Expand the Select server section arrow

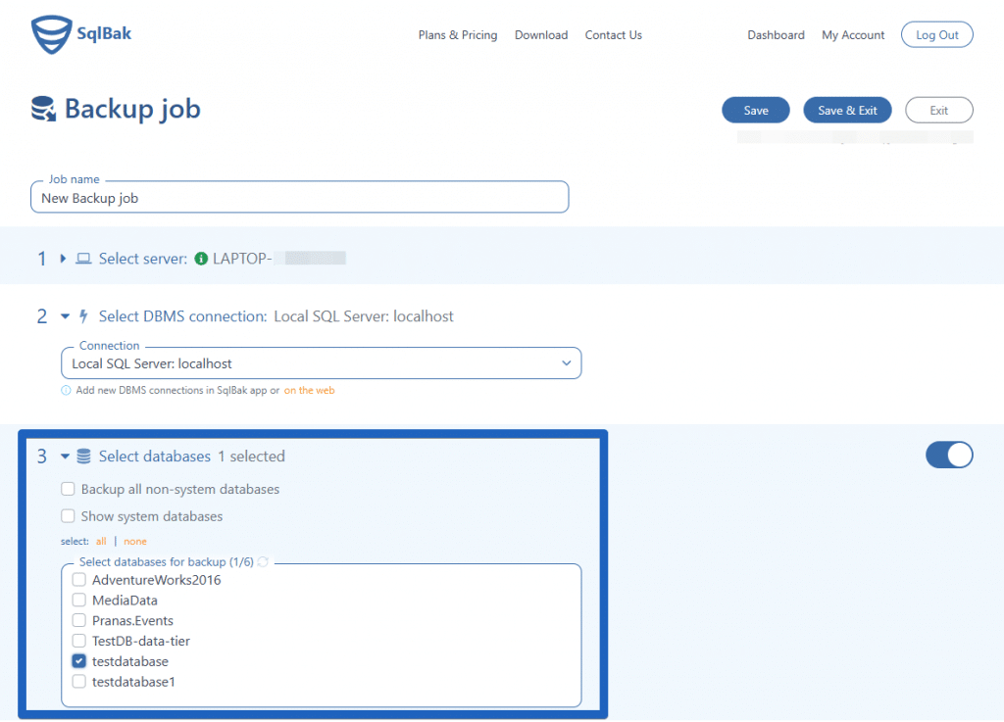63,259
